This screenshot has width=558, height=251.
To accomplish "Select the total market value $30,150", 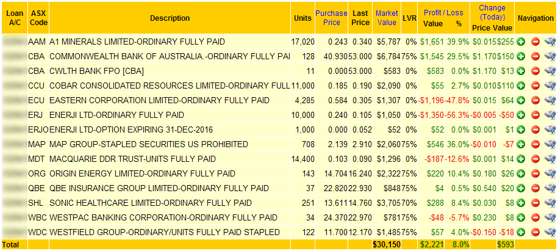I will [387, 244].
